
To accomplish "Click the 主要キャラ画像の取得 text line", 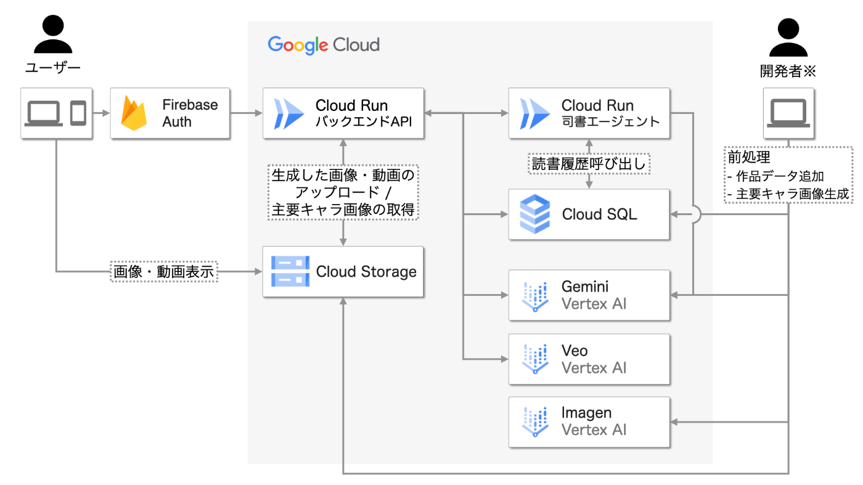I will [343, 210].
